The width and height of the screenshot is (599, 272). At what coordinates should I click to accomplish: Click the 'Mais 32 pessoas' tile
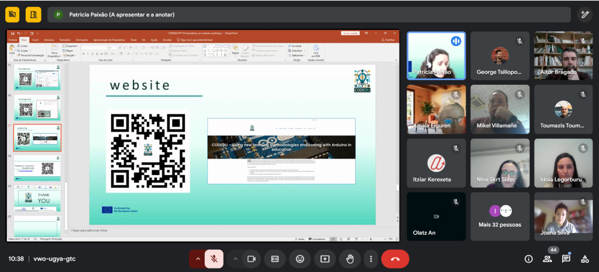pos(500,217)
